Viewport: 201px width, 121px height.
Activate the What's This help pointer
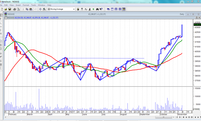(x=101, y=9)
